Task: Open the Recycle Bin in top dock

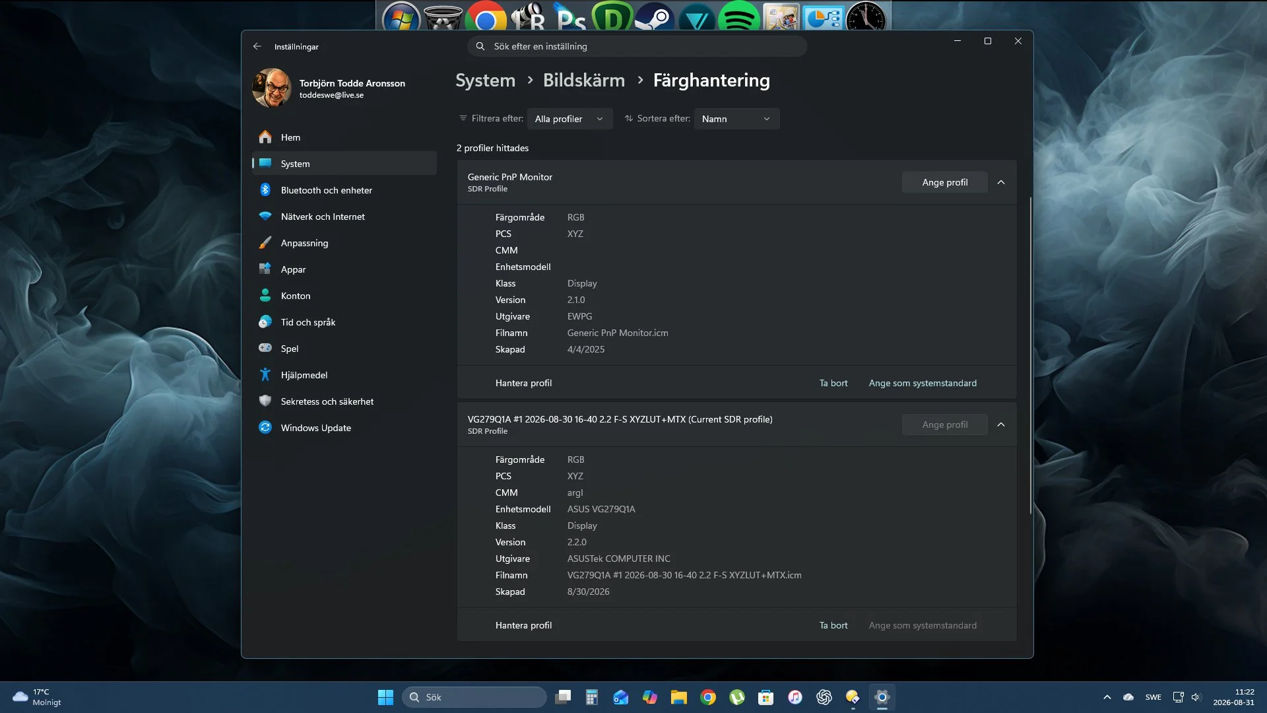Action: pyautogui.click(x=443, y=17)
